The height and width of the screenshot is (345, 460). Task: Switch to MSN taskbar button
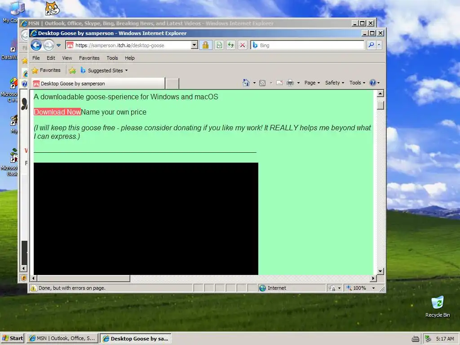62,339
